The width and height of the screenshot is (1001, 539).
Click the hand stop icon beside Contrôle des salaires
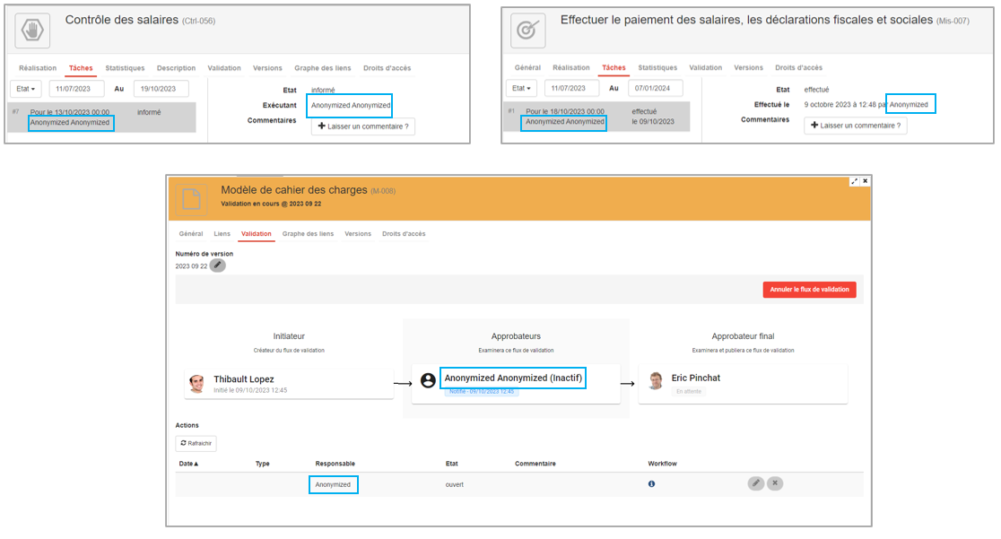pos(32,30)
